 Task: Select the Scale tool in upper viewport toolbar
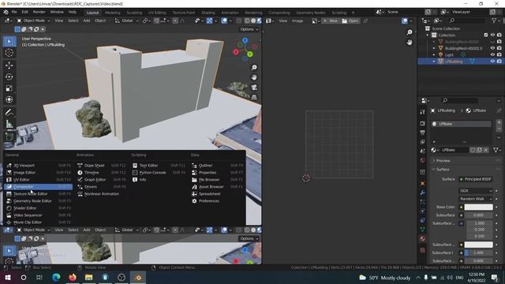click(9, 88)
